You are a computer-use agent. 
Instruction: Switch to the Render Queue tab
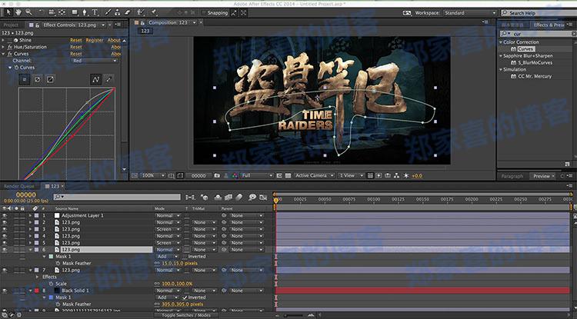[19, 186]
